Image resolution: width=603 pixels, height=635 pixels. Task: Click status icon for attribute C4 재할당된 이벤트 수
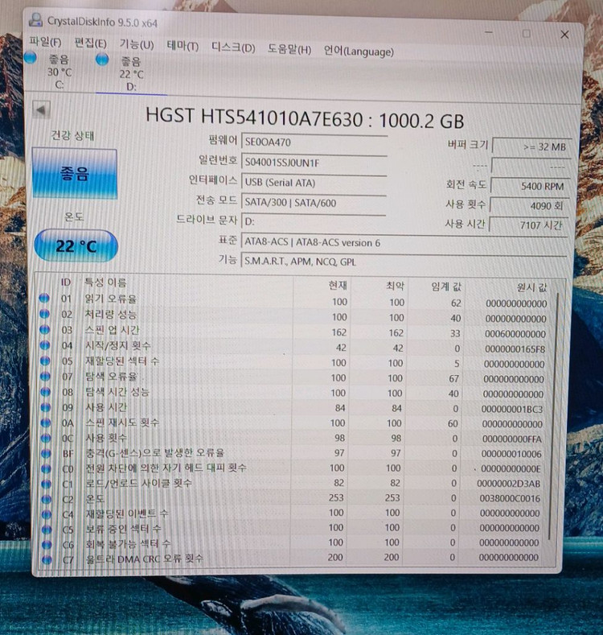(x=47, y=514)
